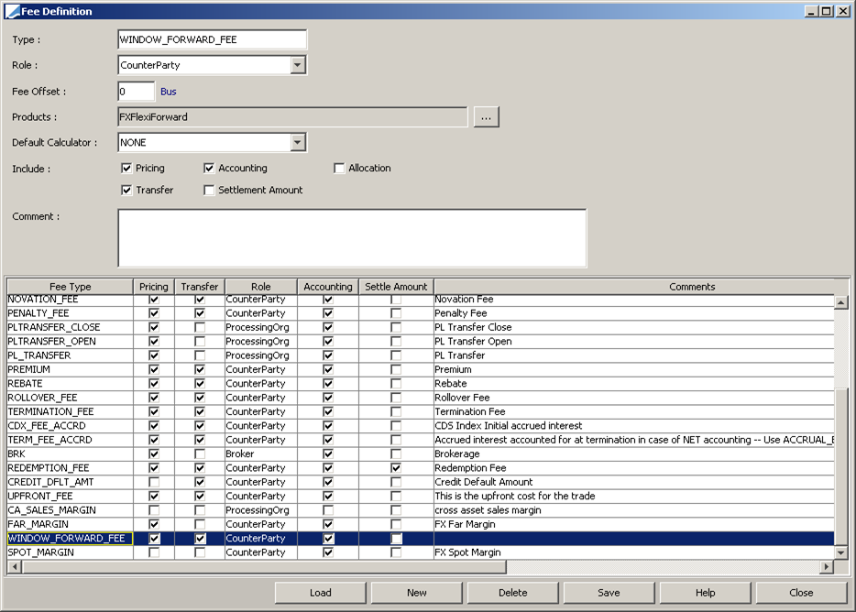Click the Close button at bottom

click(801, 593)
